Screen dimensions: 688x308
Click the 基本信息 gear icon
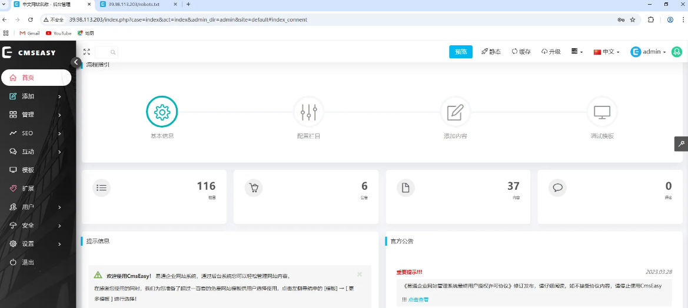click(162, 112)
